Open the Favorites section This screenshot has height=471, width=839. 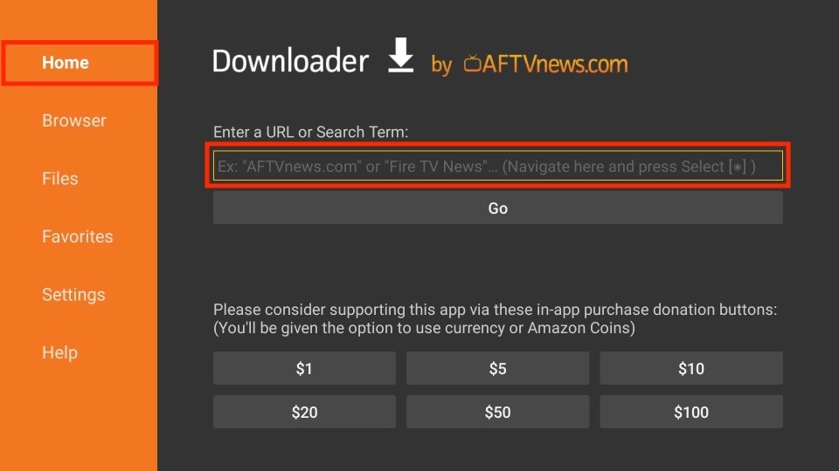coord(78,236)
